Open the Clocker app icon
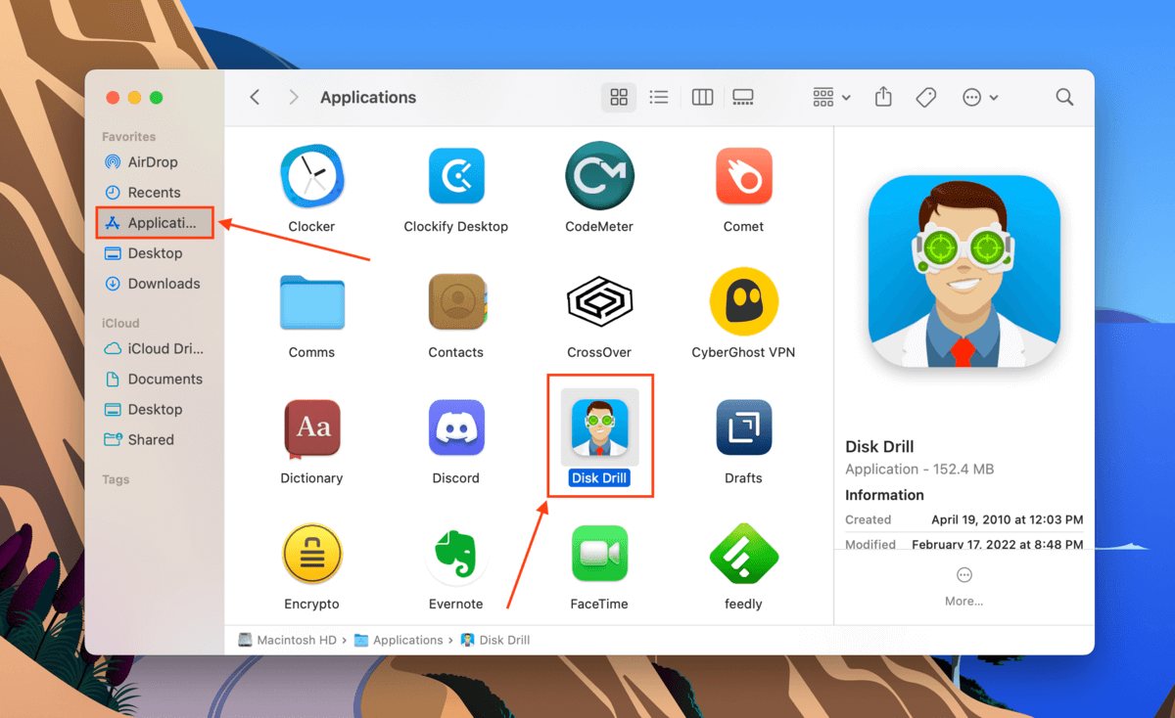The height and width of the screenshot is (718, 1175). click(x=311, y=176)
